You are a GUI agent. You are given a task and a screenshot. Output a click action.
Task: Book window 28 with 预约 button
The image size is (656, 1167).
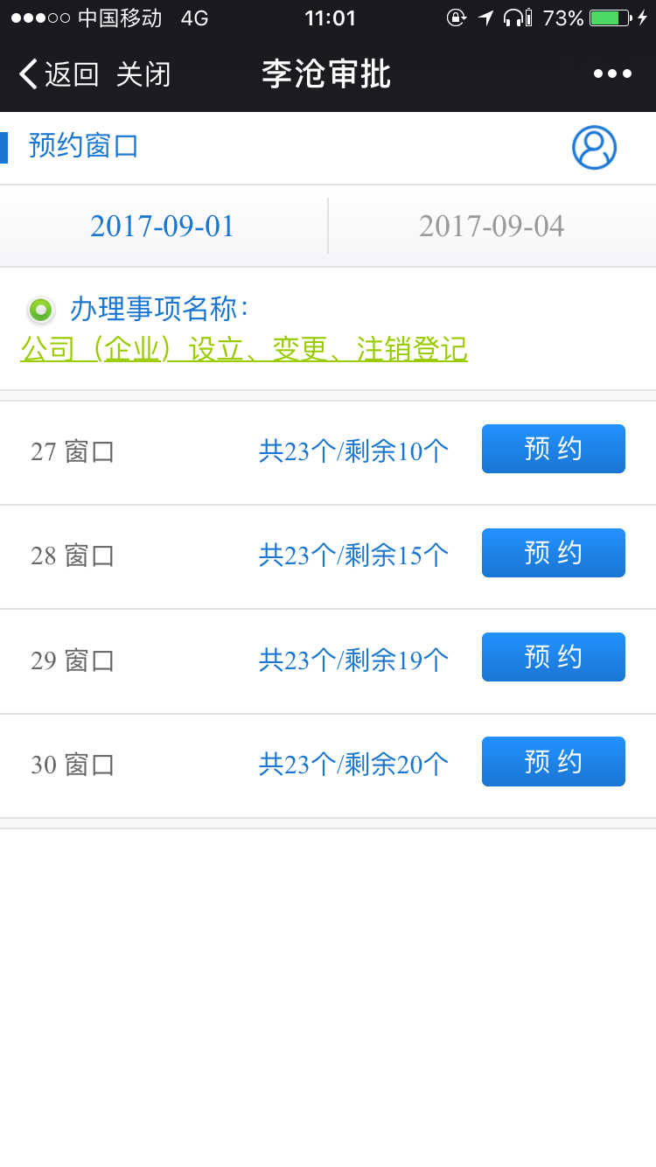coord(553,553)
